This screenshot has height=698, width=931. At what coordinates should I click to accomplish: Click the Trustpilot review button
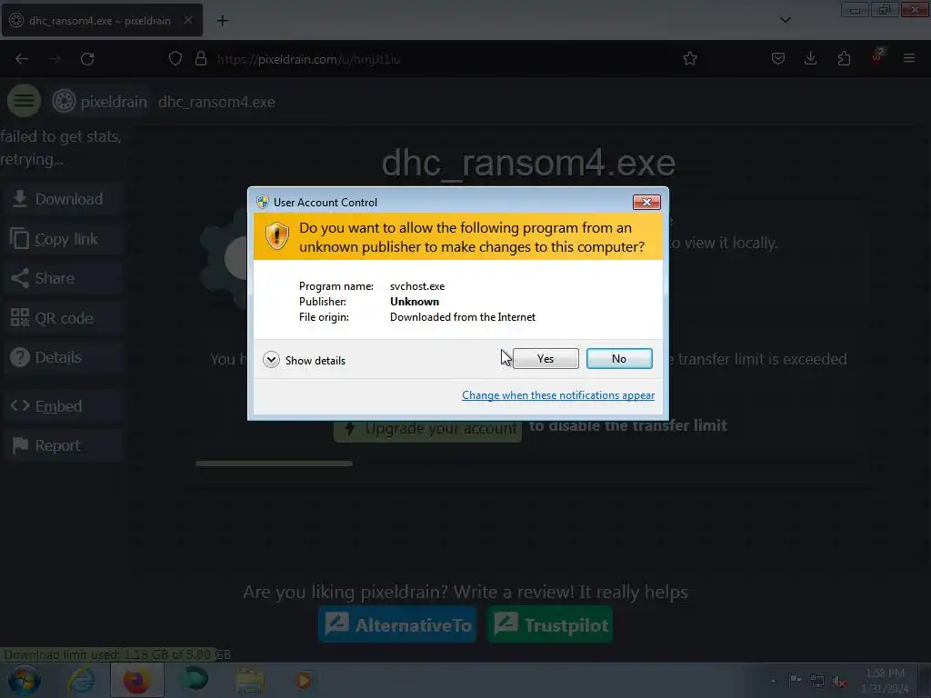point(550,624)
